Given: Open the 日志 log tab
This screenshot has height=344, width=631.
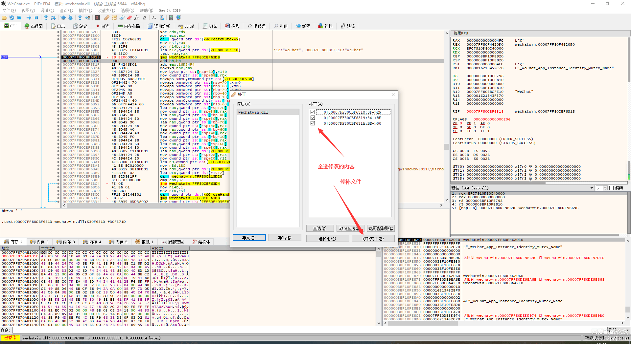Looking at the screenshot, I should [x=58, y=26].
